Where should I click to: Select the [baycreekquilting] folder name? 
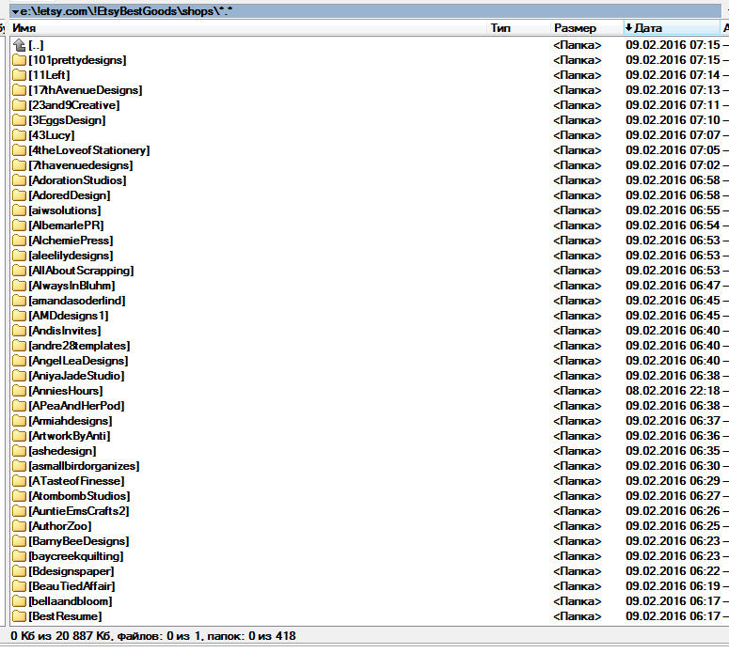pos(76,556)
